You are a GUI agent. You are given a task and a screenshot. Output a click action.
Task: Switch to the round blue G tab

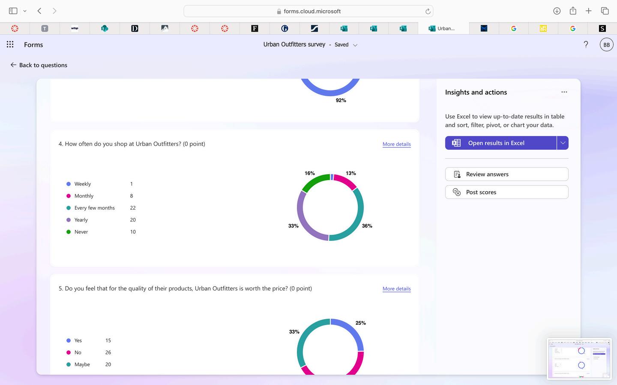click(x=285, y=28)
